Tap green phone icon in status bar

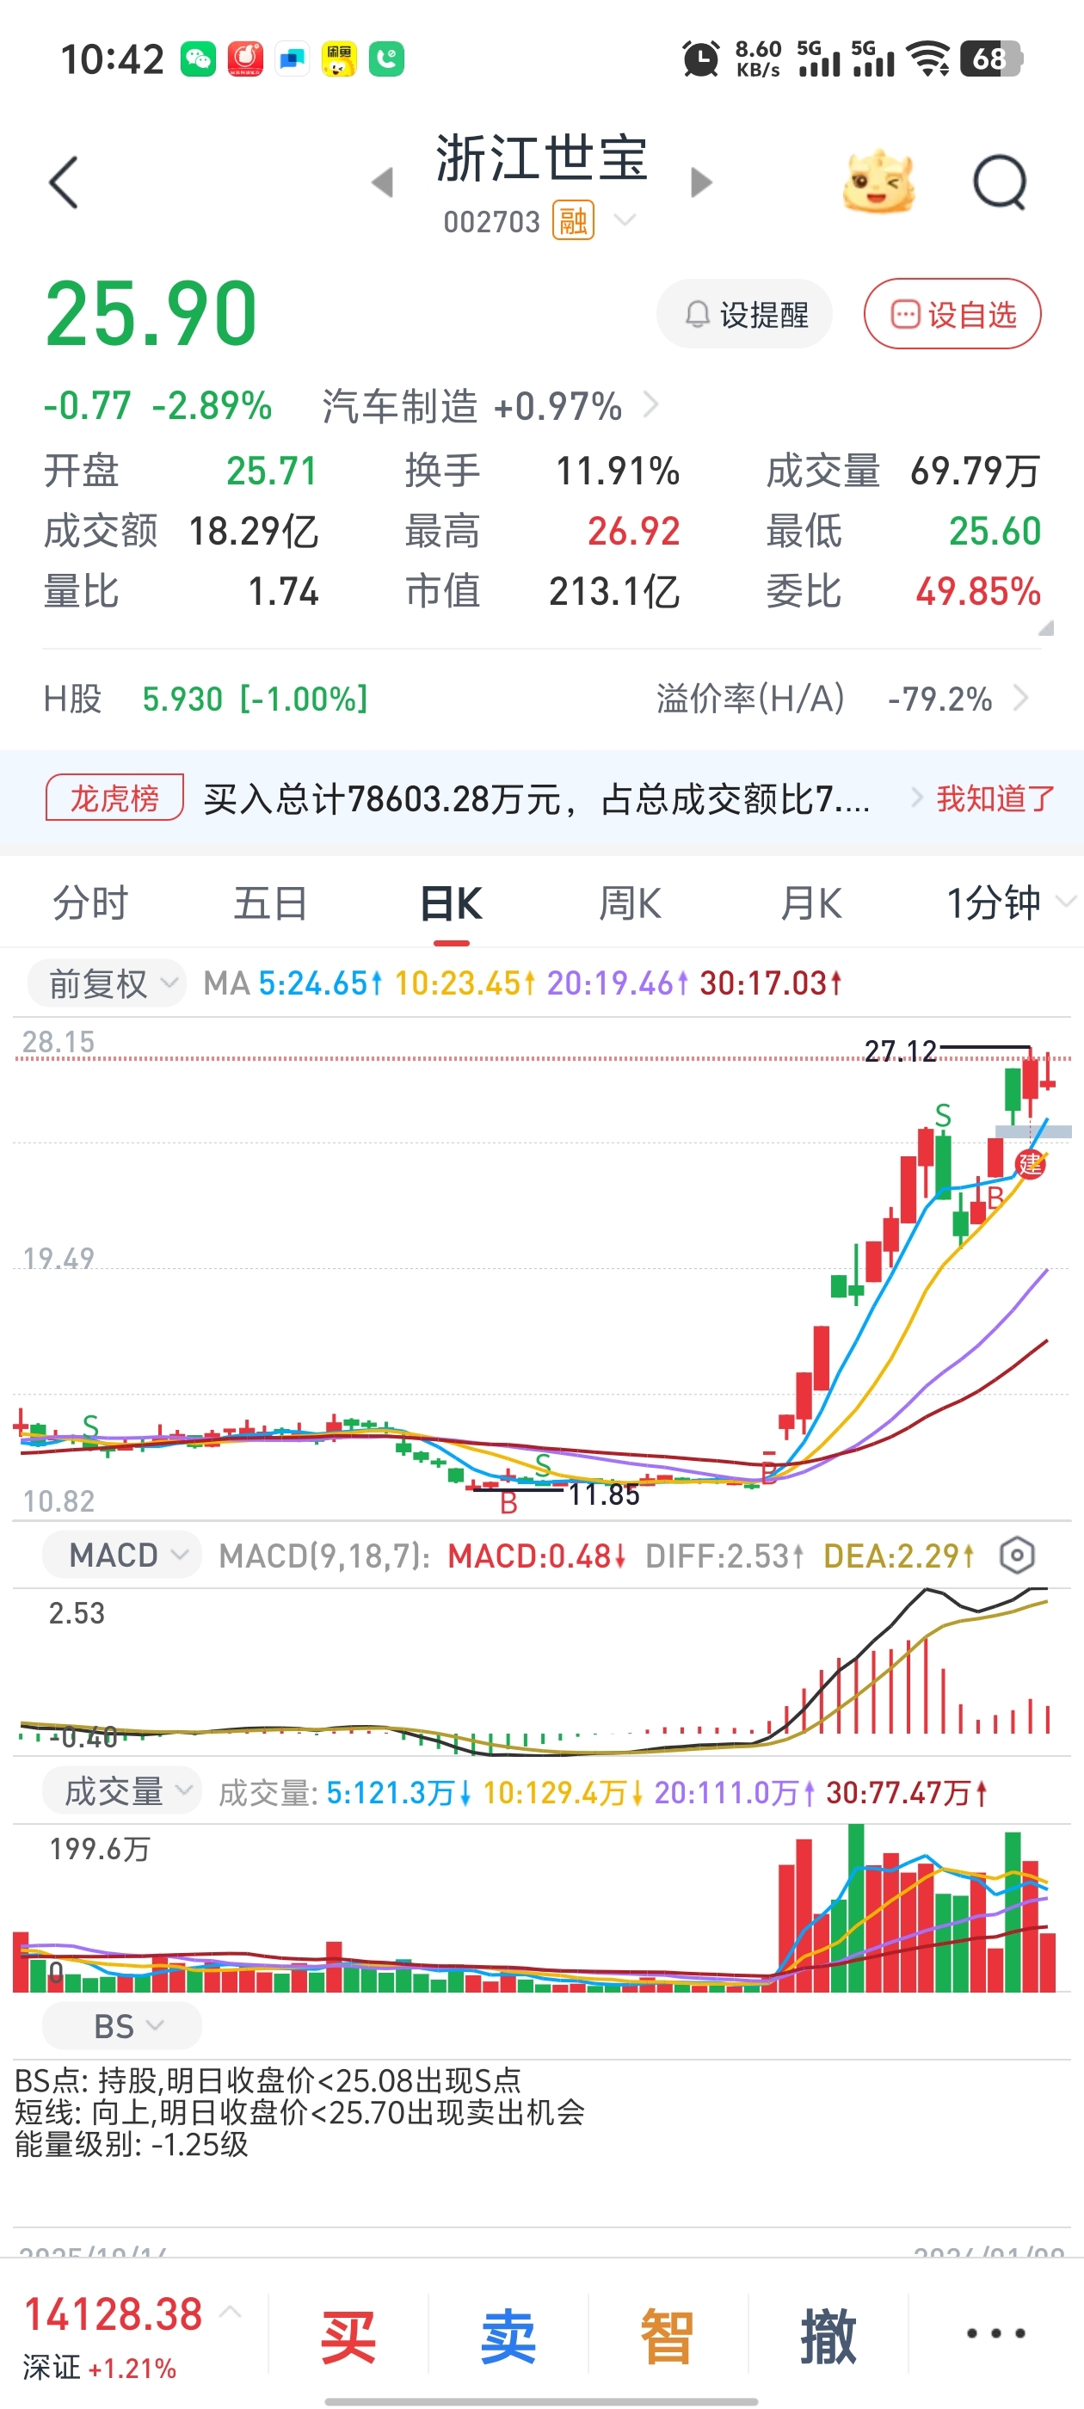[386, 60]
